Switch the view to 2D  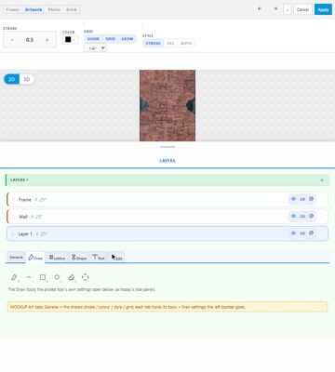tap(11, 79)
